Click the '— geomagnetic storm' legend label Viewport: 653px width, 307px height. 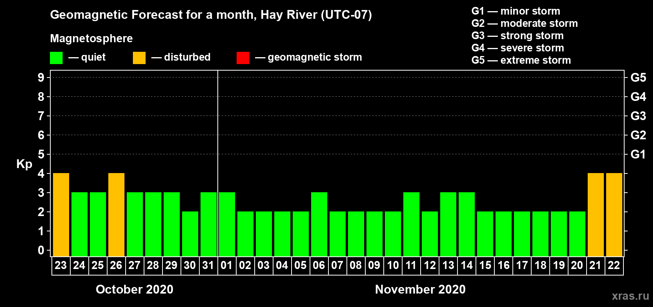(308, 58)
